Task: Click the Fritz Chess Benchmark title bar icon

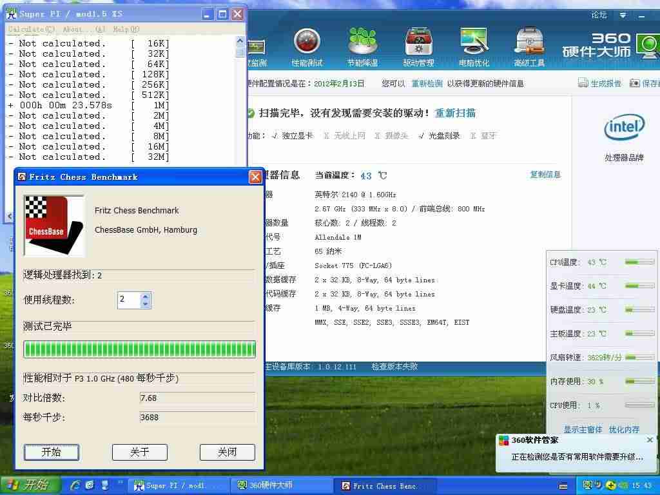Action: [22, 177]
